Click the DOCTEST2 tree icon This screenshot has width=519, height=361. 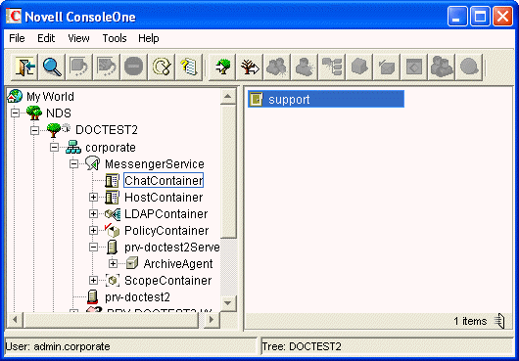[54, 129]
